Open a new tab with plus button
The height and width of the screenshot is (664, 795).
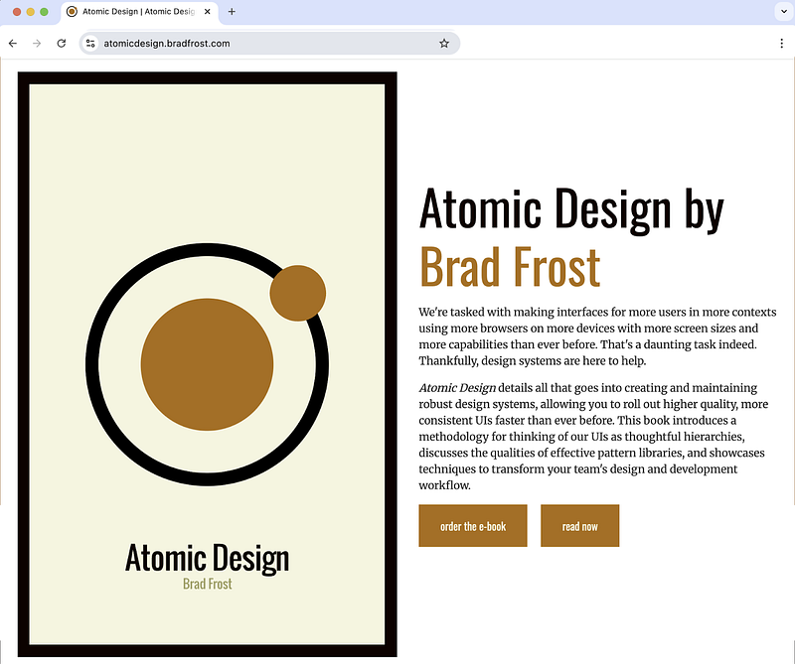pyautogui.click(x=232, y=12)
